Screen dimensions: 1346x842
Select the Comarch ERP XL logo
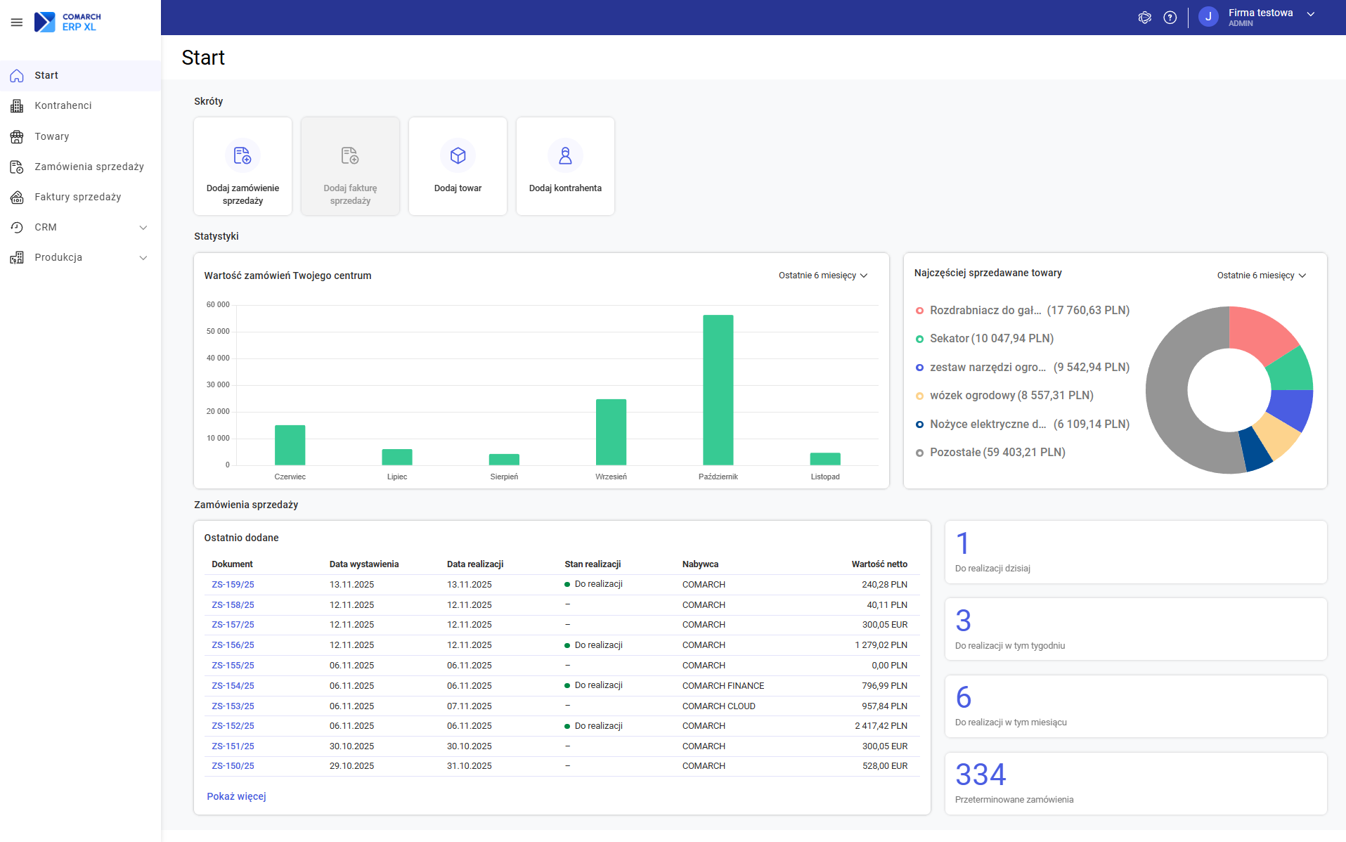[67, 22]
